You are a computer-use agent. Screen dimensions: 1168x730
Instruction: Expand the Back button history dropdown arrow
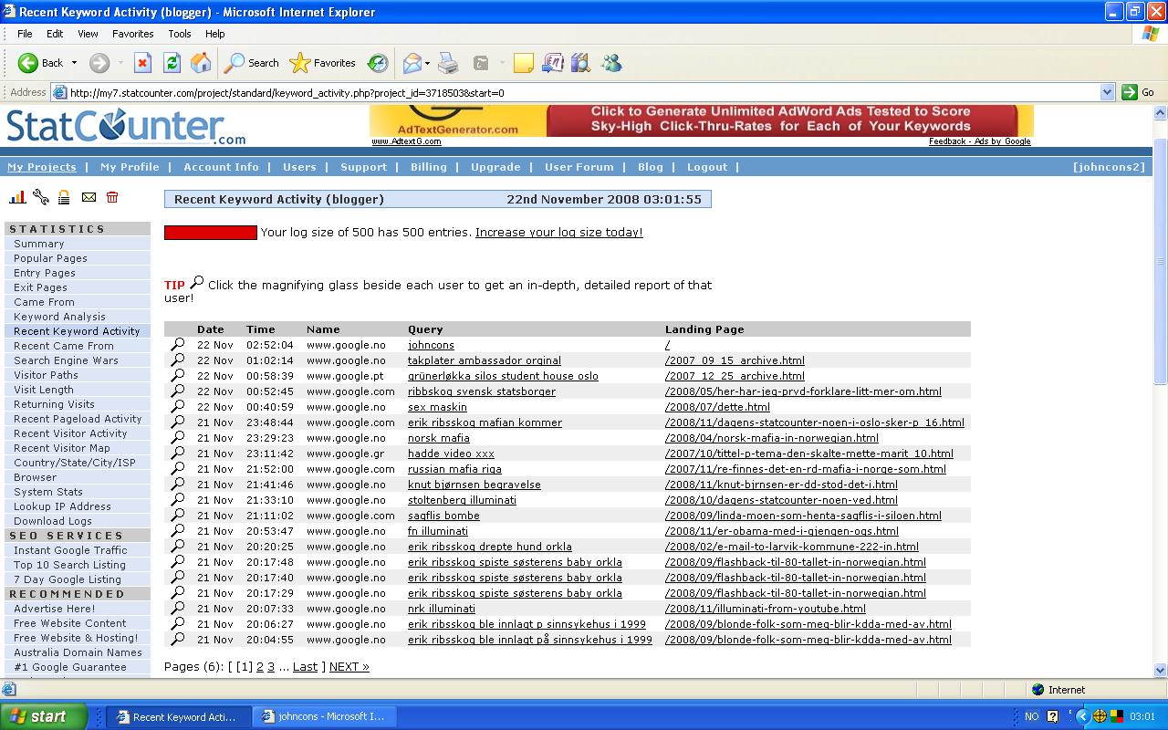[74, 63]
